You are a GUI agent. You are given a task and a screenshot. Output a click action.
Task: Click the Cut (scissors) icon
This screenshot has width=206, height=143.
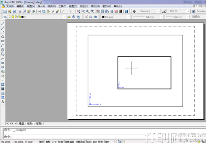(x=39, y=11)
